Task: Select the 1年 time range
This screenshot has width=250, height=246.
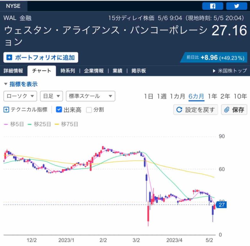Action: (213, 96)
